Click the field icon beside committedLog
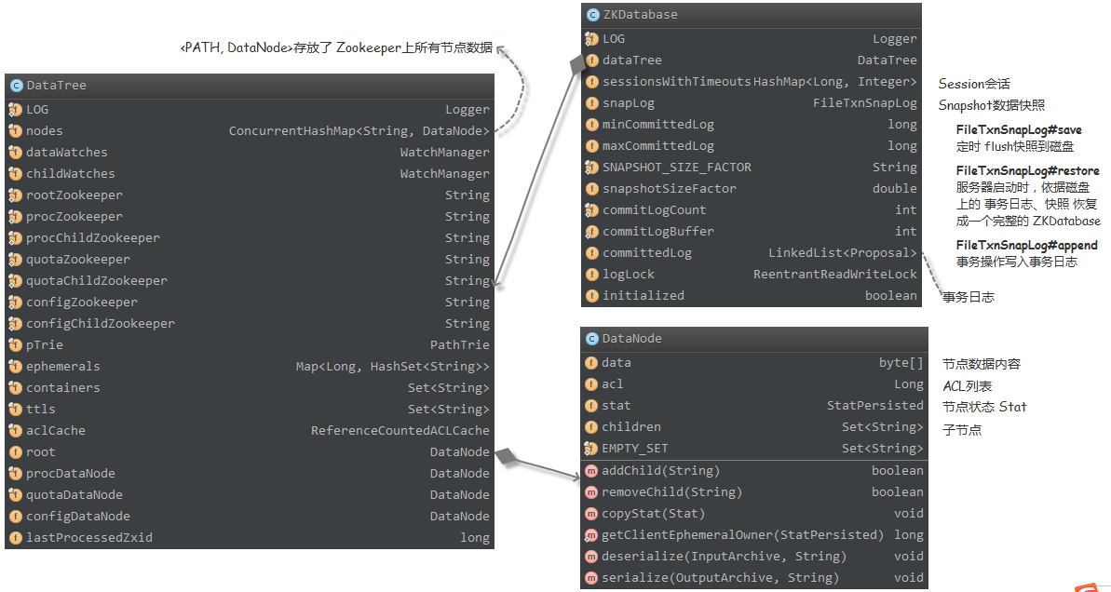Image resolution: width=1111 pixels, height=592 pixels. (x=591, y=253)
